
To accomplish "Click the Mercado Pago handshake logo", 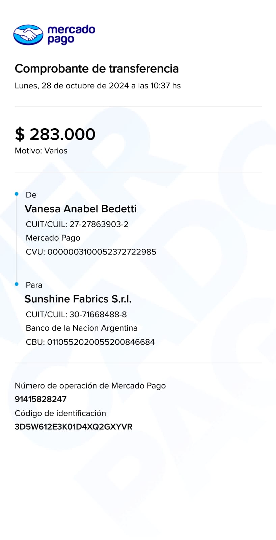I will 28,34.
